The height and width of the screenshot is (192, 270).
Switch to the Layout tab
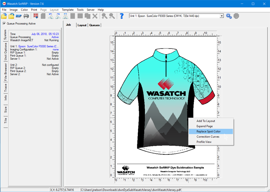[x=82, y=25]
